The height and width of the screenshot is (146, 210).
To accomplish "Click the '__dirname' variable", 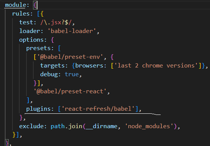I will [101, 127].
